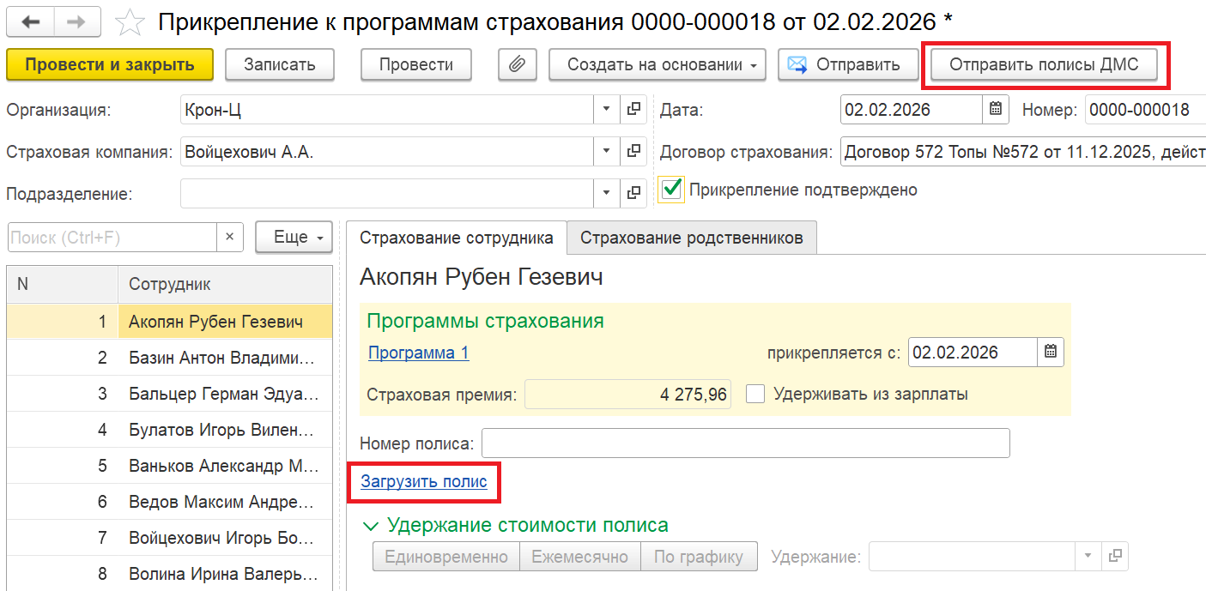The width and height of the screenshot is (1206, 591).
Task: Open calendar for 'прикрепляется с' date
Action: tap(1051, 353)
